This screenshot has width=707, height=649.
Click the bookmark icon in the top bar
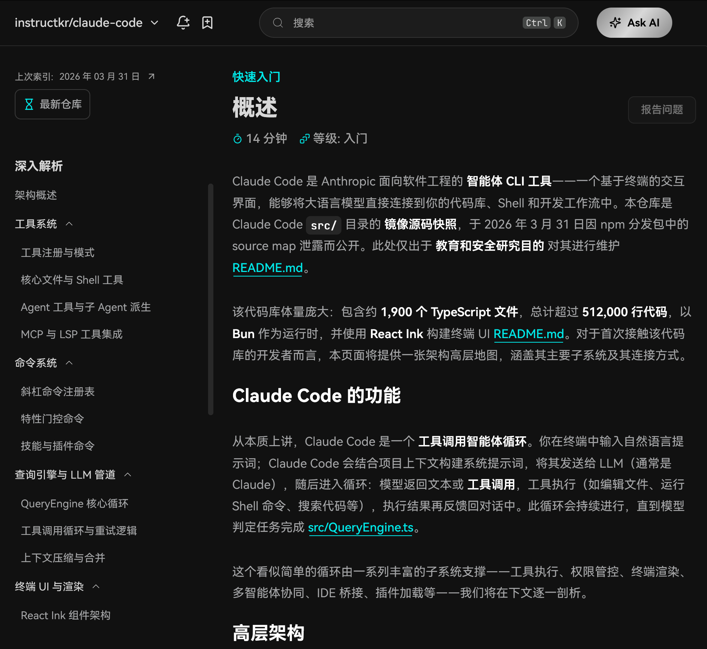(207, 23)
